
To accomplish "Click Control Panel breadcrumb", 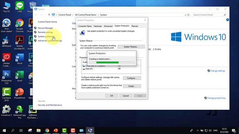I will (x=65, y=15).
